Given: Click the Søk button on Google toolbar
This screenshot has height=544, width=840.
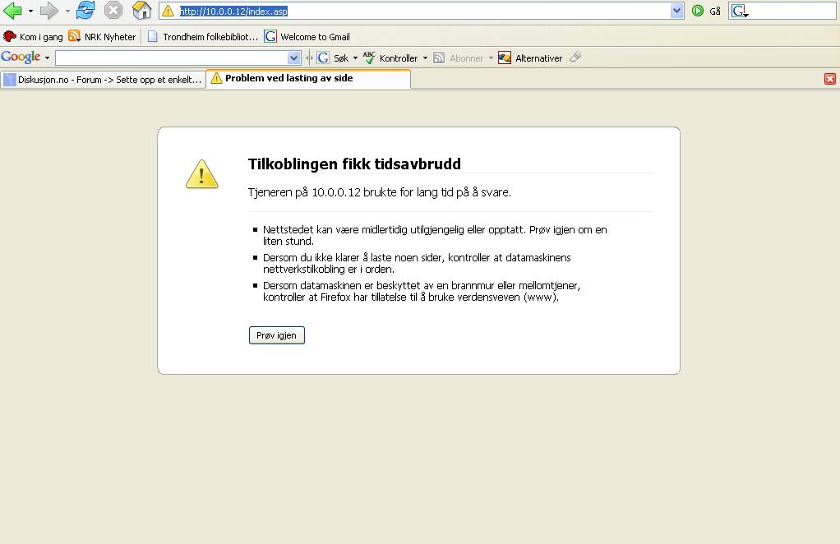Looking at the screenshot, I should 333,58.
